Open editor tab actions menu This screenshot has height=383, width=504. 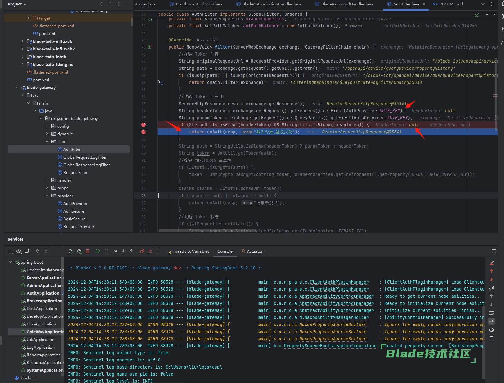(x=491, y=4)
